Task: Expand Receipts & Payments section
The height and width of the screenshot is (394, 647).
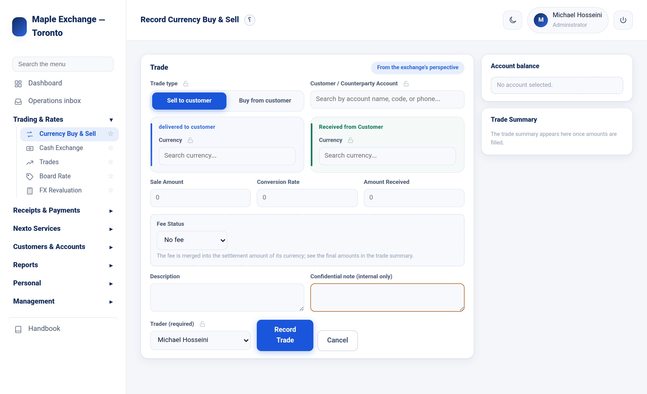Action: pyautogui.click(x=63, y=210)
